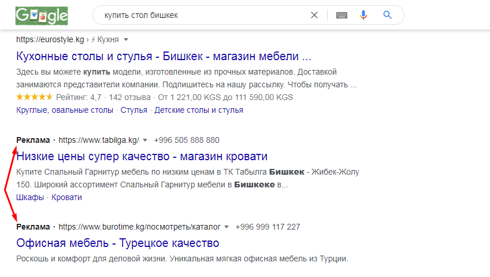Expand burotime.kg ad options arrow
Image resolution: width=490 pixels, height=277 pixels.
[x=227, y=227]
